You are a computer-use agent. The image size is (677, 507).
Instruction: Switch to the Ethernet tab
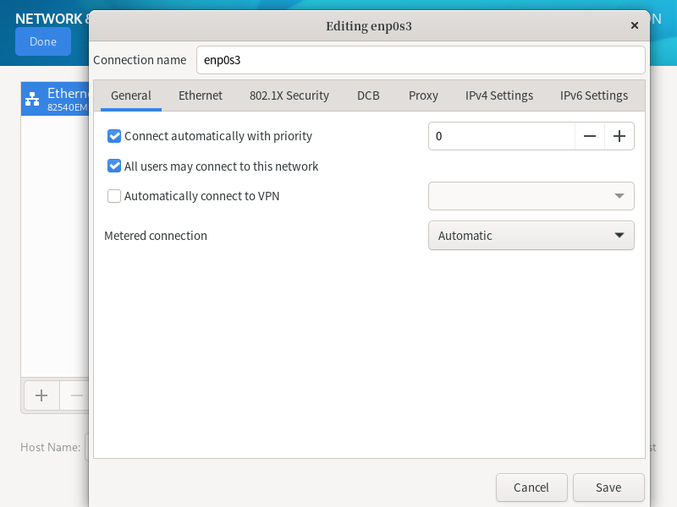coord(201,95)
